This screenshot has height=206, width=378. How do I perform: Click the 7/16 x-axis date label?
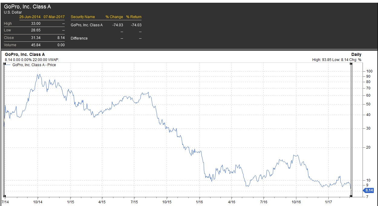(x=263, y=201)
